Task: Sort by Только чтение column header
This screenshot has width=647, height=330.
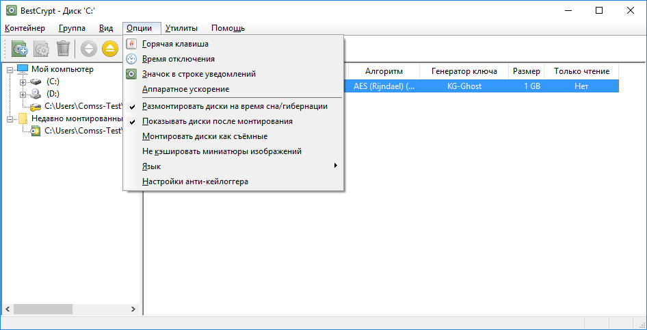Action: click(x=581, y=71)
